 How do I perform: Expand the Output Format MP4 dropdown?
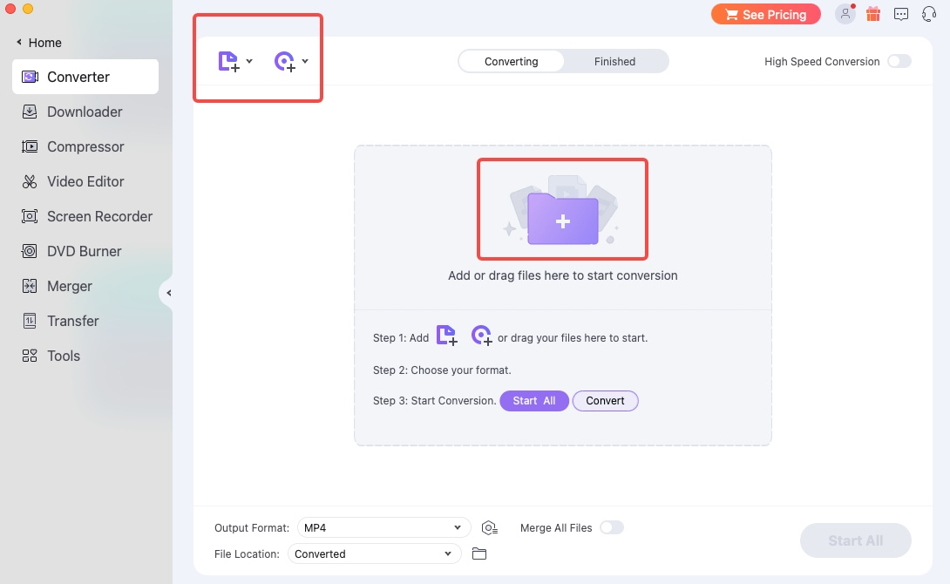[383, 528]
